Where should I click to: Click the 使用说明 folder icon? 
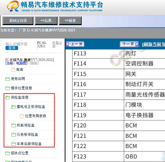click(8, 79)
